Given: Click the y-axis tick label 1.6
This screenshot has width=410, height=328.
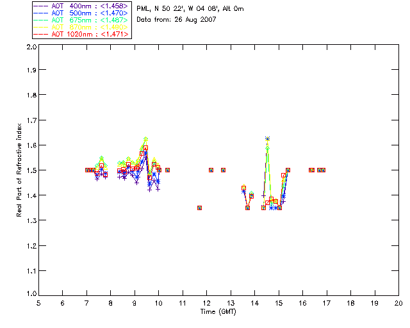Looking at the screenshot, I should [x=31, y=145].
